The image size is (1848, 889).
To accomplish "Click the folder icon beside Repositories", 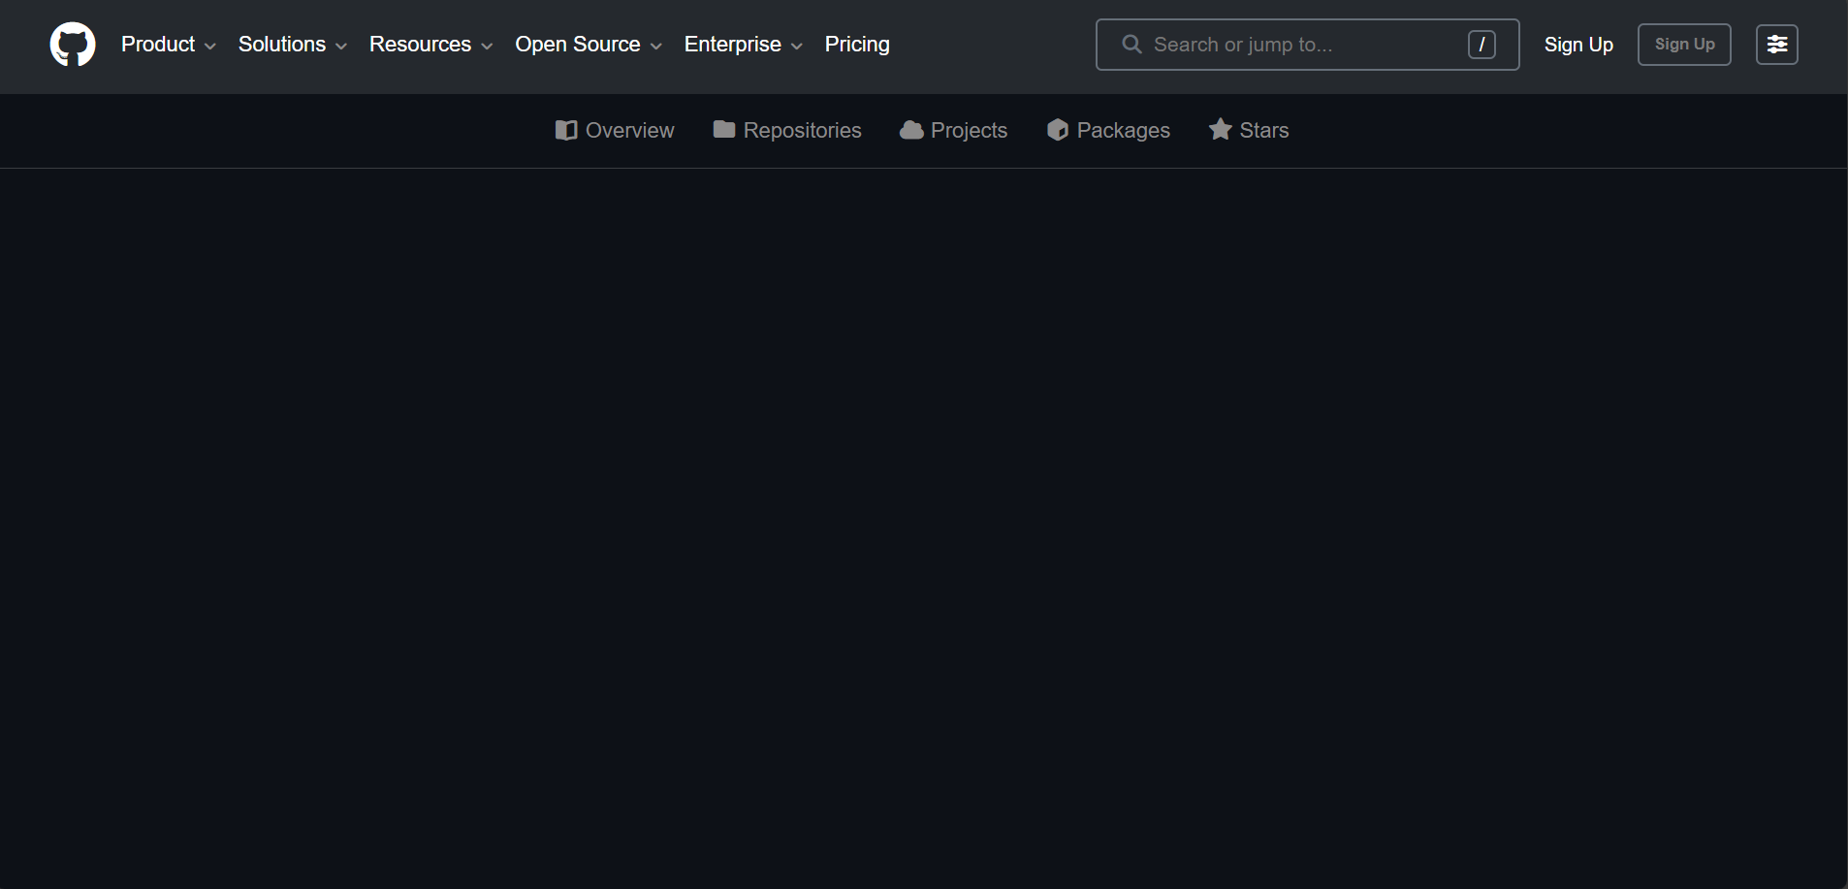I will [723, 129].
